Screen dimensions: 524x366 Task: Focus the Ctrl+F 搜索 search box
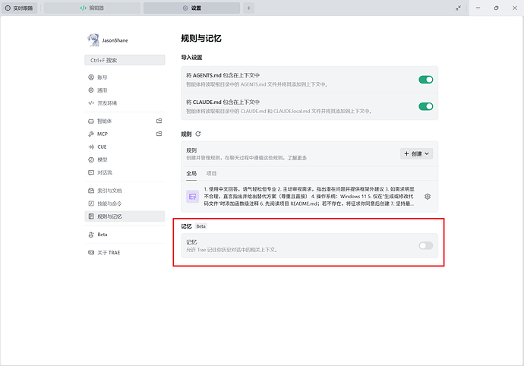click(125, 60)
